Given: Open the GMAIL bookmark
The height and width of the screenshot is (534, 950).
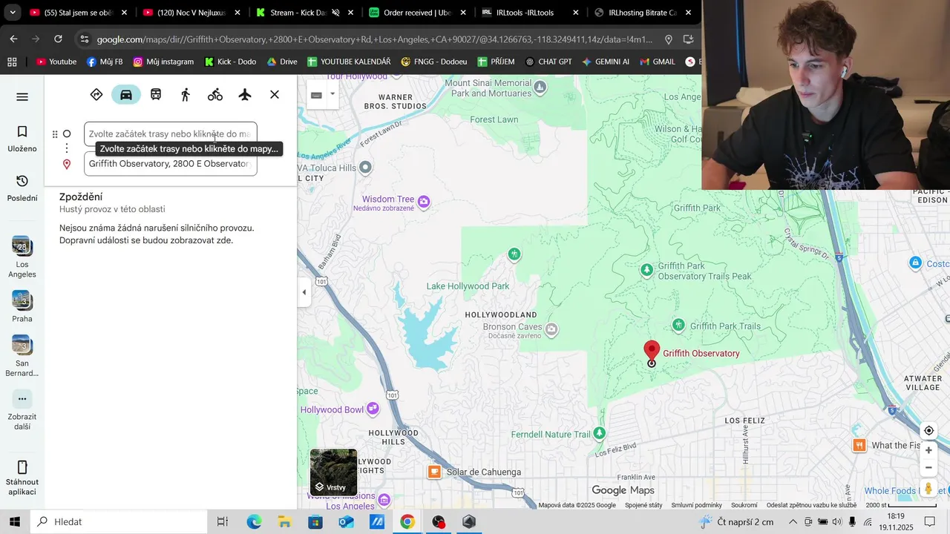Looking at the screenshot, I should tap(658, 62).
